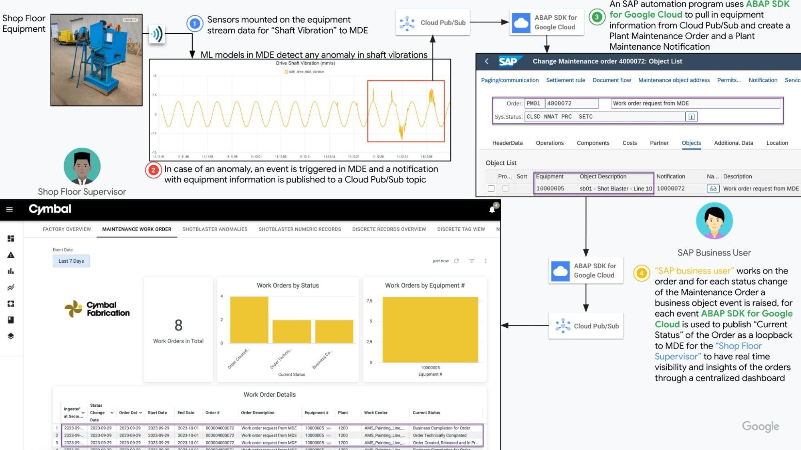Open the Document flow link

point(611,80)
